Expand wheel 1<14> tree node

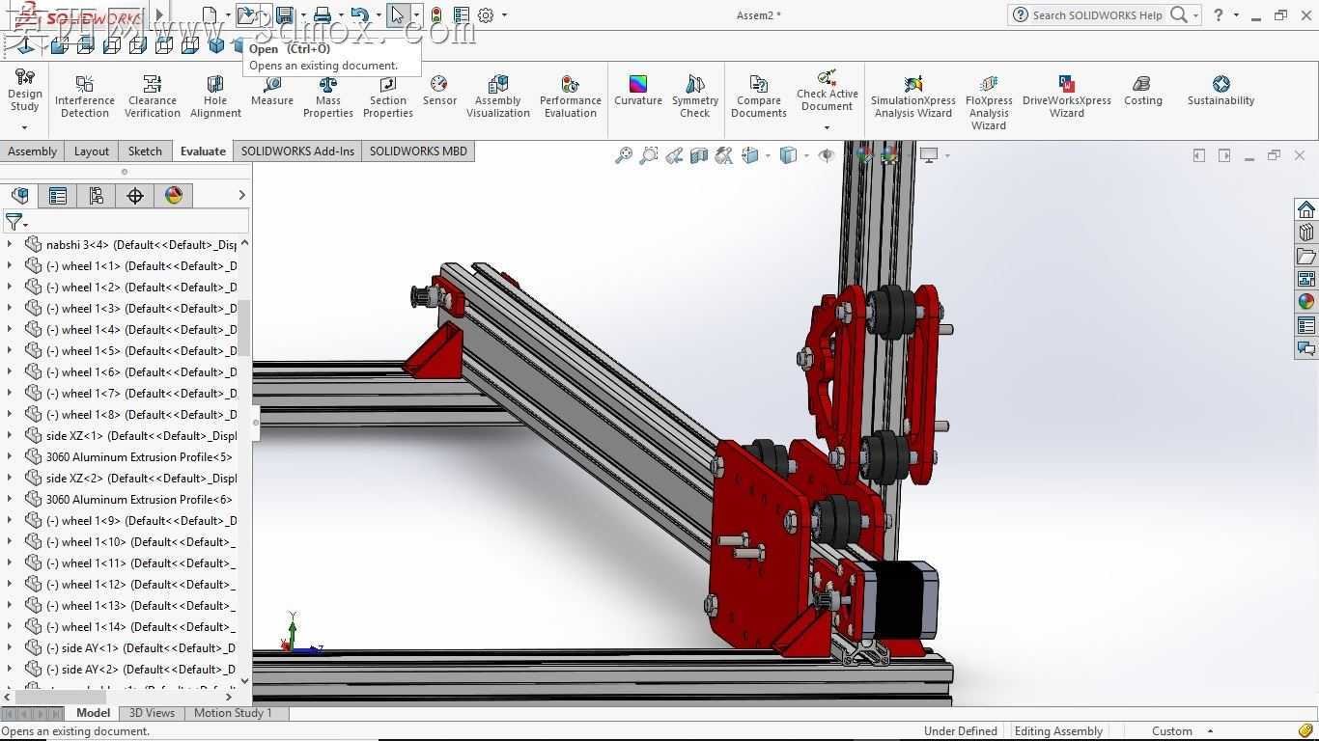tap(10, 626)
